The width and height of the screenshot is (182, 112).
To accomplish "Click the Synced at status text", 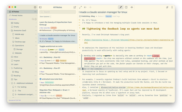I will 15,100.
